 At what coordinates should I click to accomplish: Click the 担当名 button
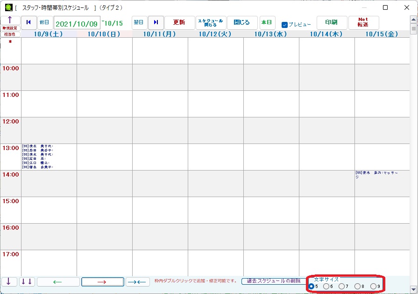[10, 34]
